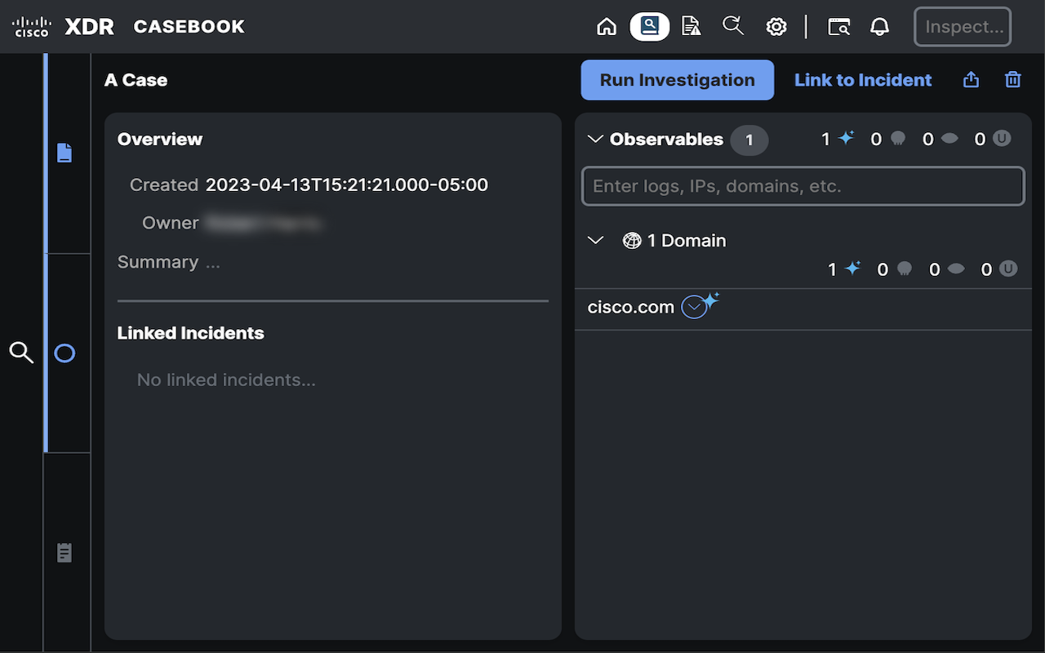Click the Cisco logo
Screen dimensions: 1045x653
click(x=32, y=27)
